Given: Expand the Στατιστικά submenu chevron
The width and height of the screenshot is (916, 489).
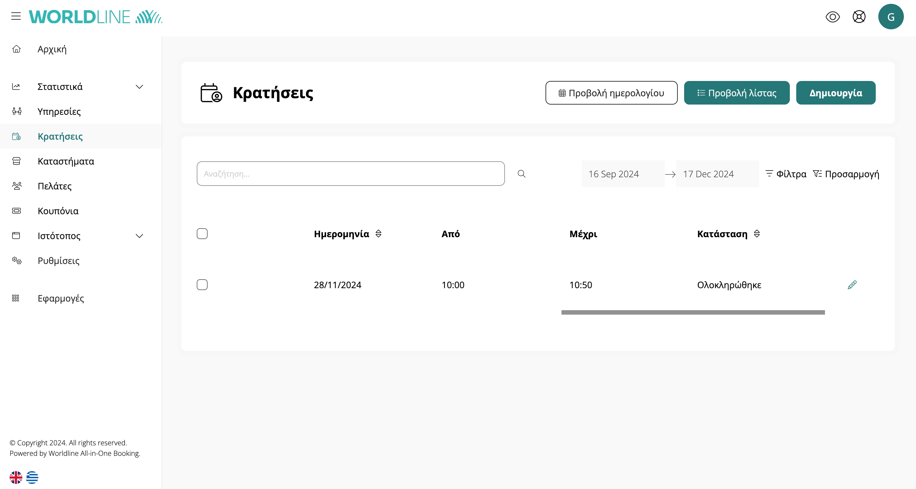Looking at the screenshot, I should click(x=139, y=87).
